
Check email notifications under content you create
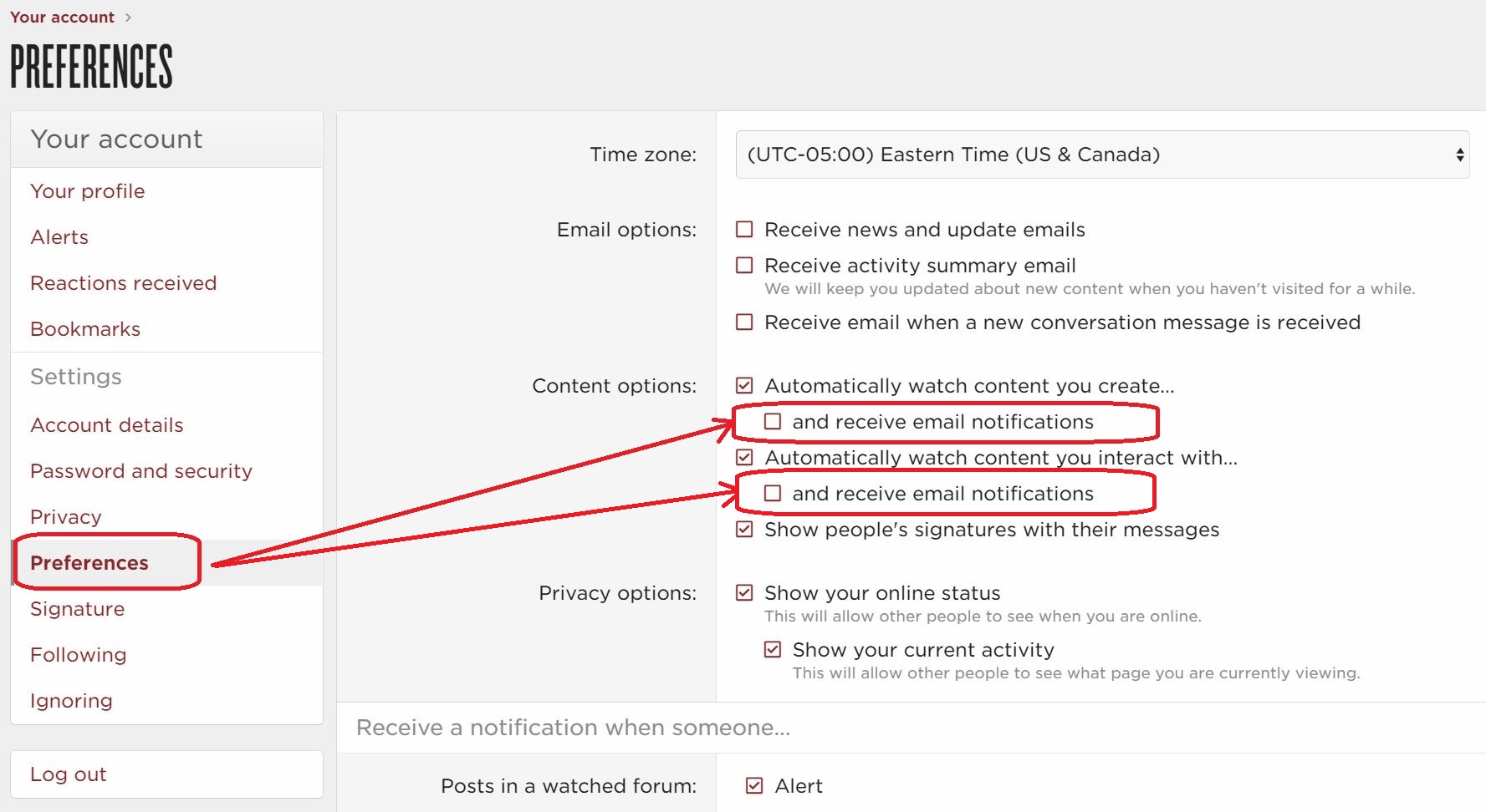click(773, 422)
